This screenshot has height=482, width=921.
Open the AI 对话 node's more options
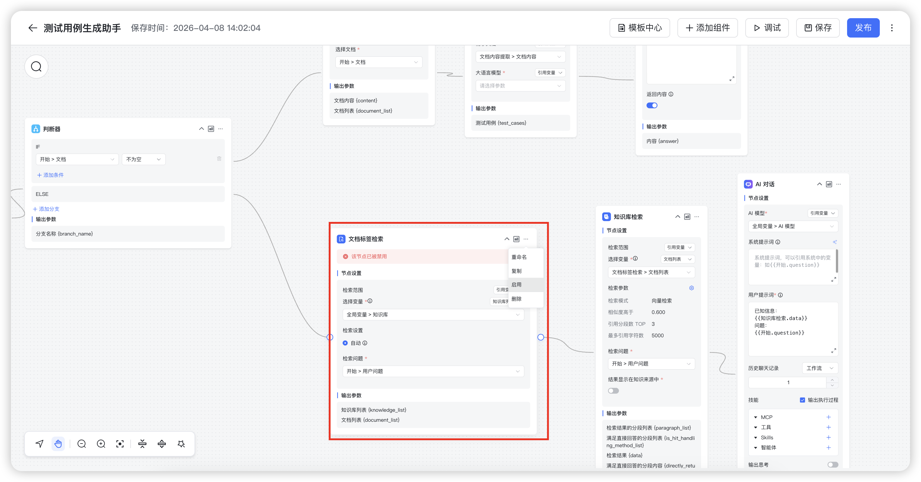(839, 184)
